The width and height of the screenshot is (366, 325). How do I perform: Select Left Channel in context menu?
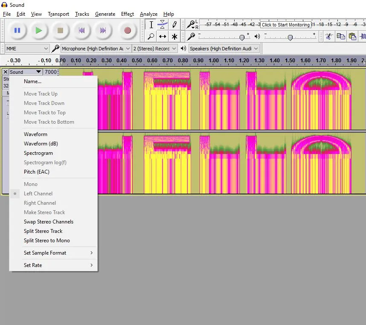[x=38, y=193]
